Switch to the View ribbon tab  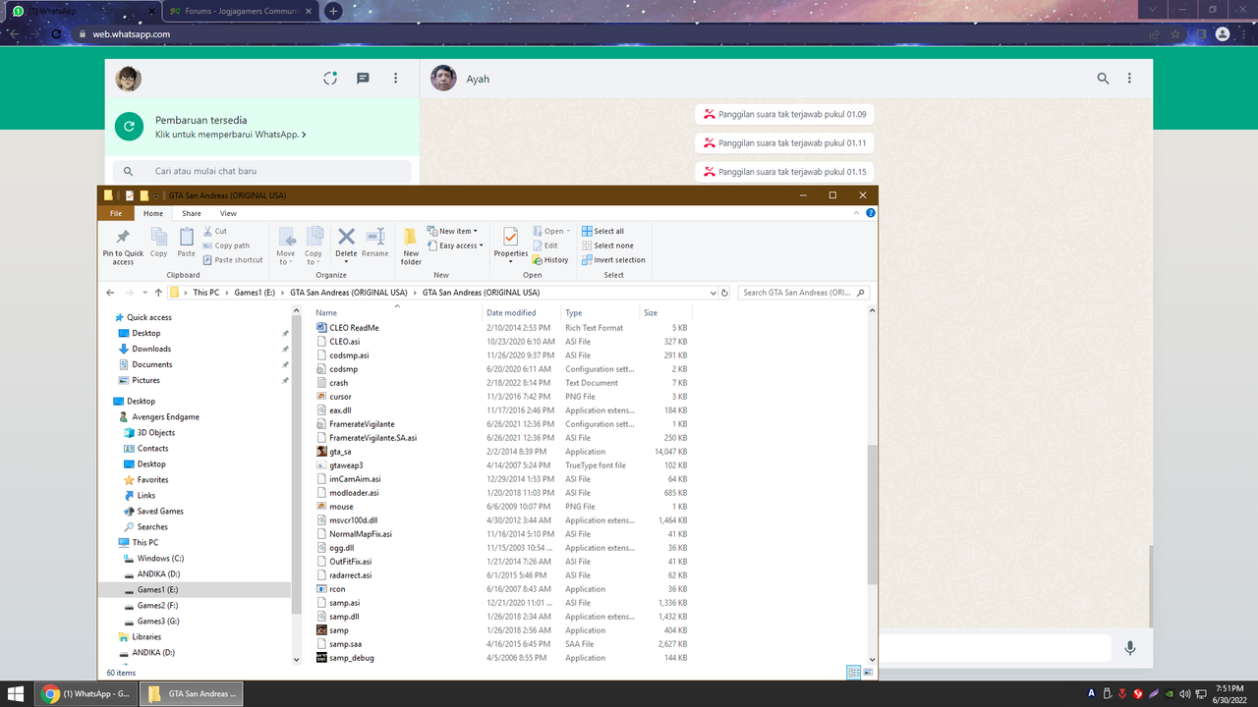228,213
